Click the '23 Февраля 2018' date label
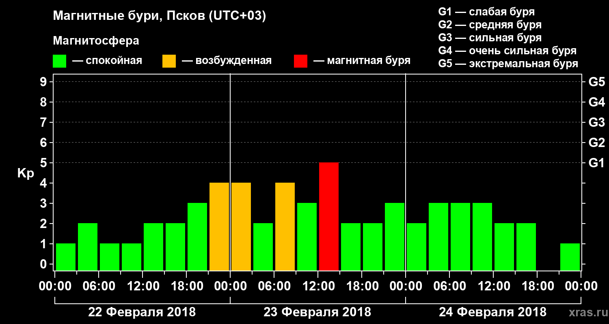The image size is (609, 324). [x=317, y=312]
